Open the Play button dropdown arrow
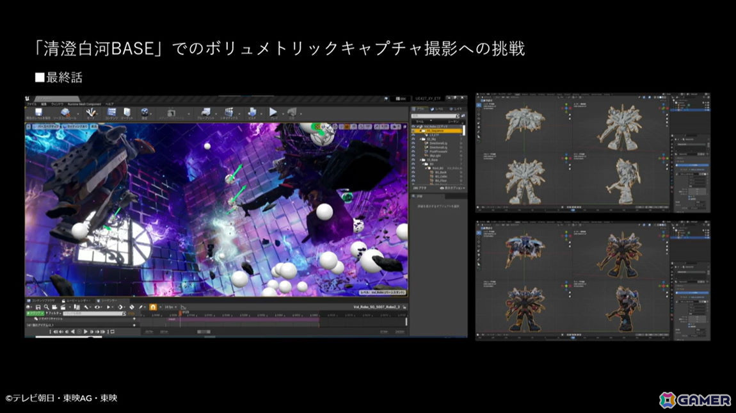The image size is (736, 413). coord(283,113)
